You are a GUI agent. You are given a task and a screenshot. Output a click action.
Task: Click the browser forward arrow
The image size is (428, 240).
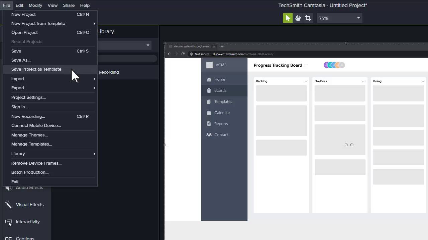coord(176,54)
